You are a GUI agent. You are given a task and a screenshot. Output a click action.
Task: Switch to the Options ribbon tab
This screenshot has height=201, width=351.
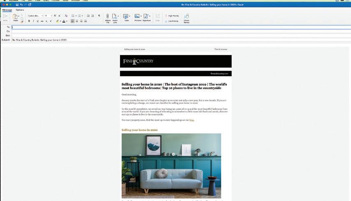(x=20, y=10)
